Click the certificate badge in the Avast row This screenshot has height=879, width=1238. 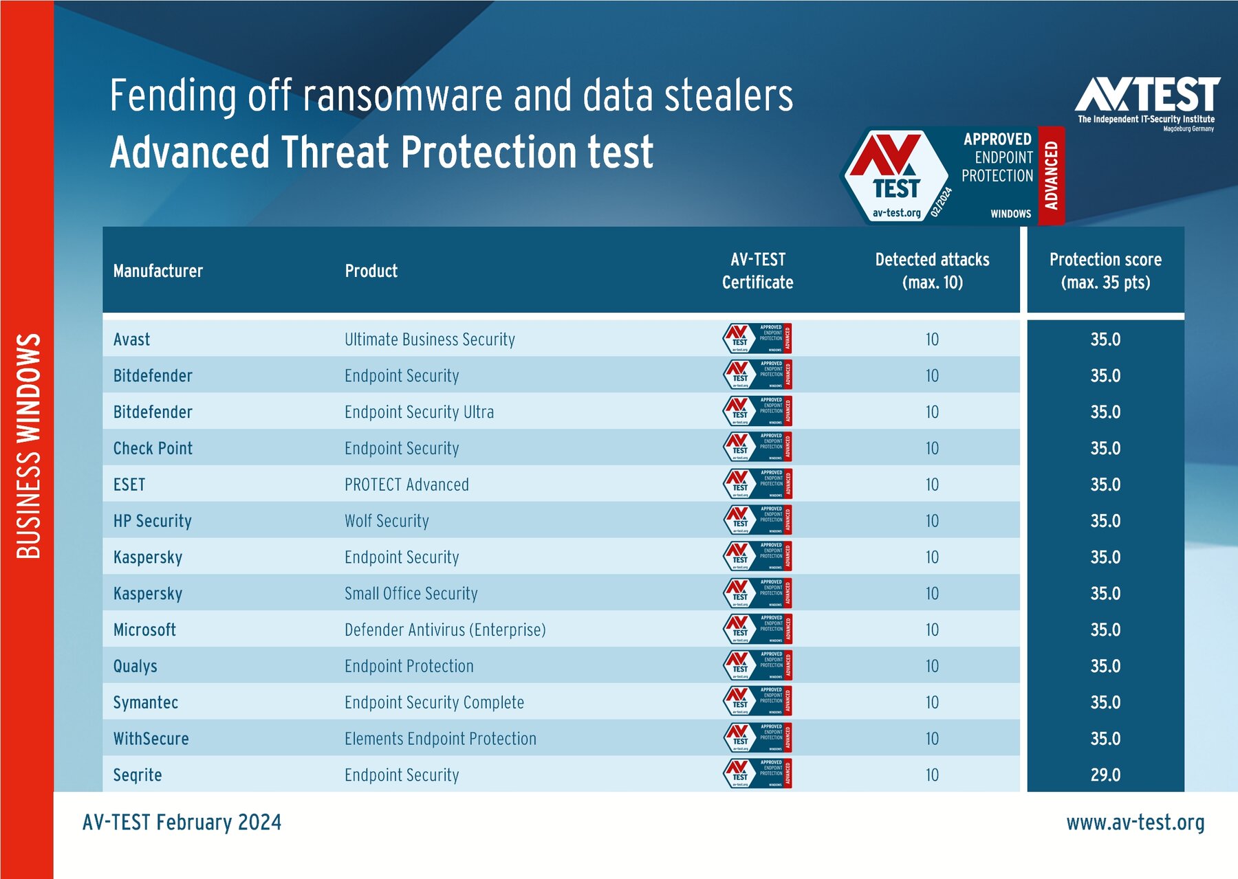pyautogui.click(x=757, y=338)
